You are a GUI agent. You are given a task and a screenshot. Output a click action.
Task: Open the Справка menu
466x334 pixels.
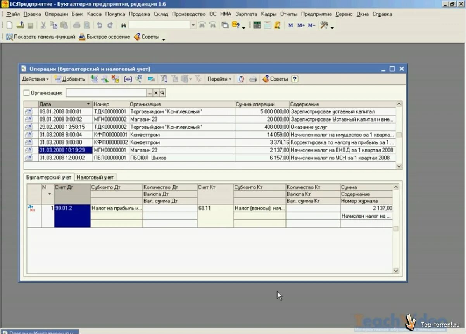[x=382, y=14]
